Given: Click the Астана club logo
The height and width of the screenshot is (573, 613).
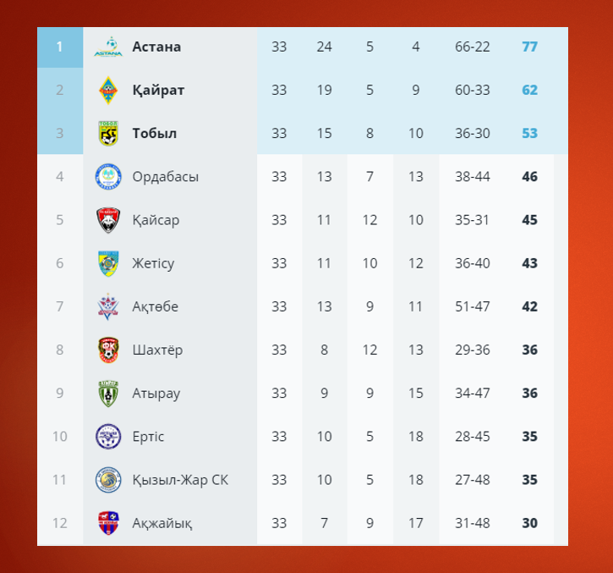Looking at the screenshot, I should 108,47.
